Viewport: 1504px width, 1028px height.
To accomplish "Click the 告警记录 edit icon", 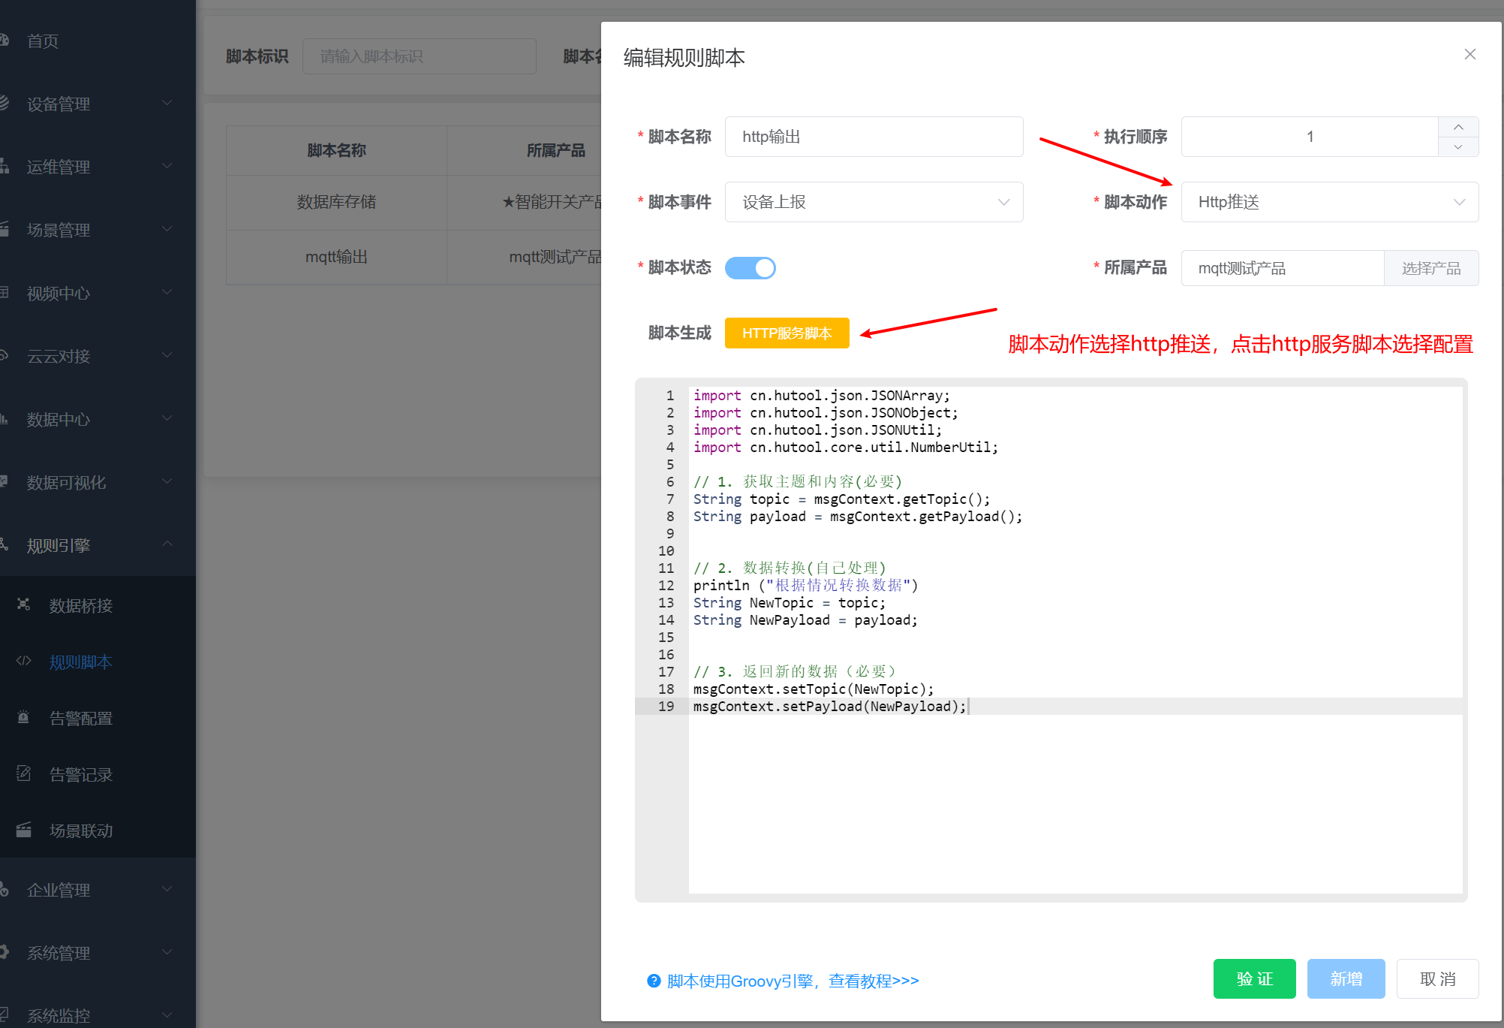I will 24,773.
